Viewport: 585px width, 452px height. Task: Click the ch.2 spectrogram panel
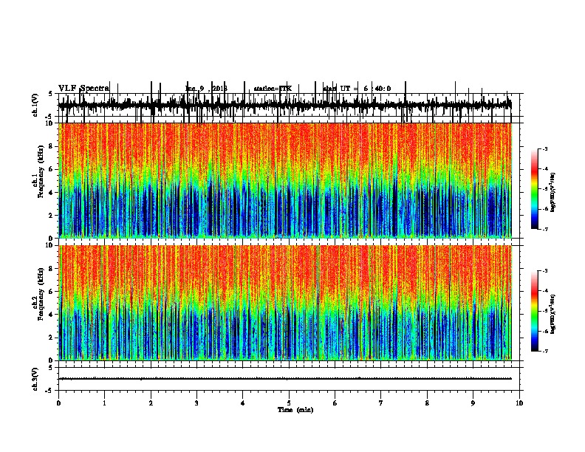(x=285, y=303)
